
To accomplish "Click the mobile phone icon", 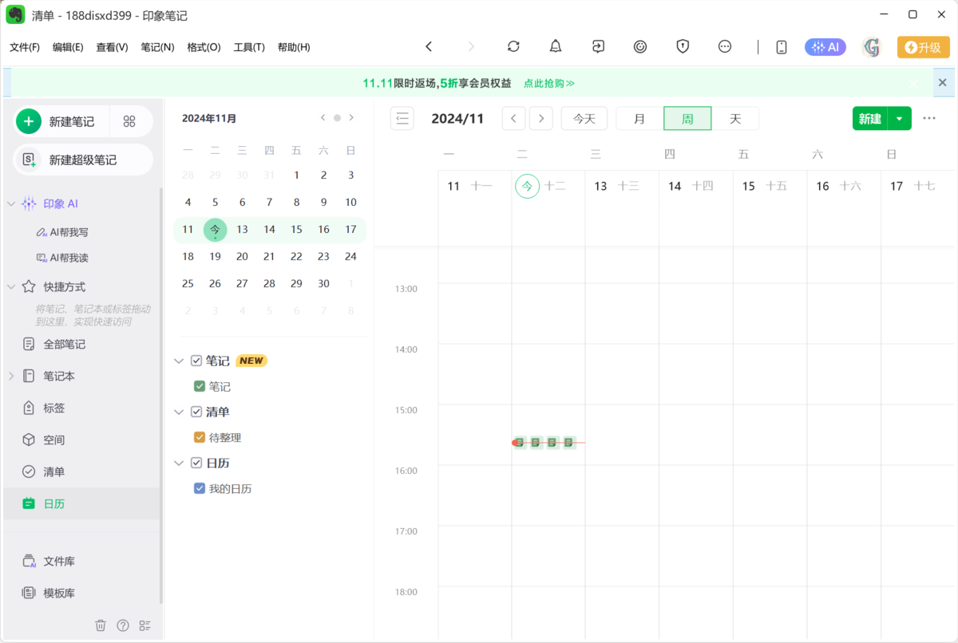I will (782, 47).
